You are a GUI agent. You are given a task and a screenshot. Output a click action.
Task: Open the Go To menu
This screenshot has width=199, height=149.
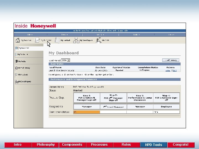100,34
